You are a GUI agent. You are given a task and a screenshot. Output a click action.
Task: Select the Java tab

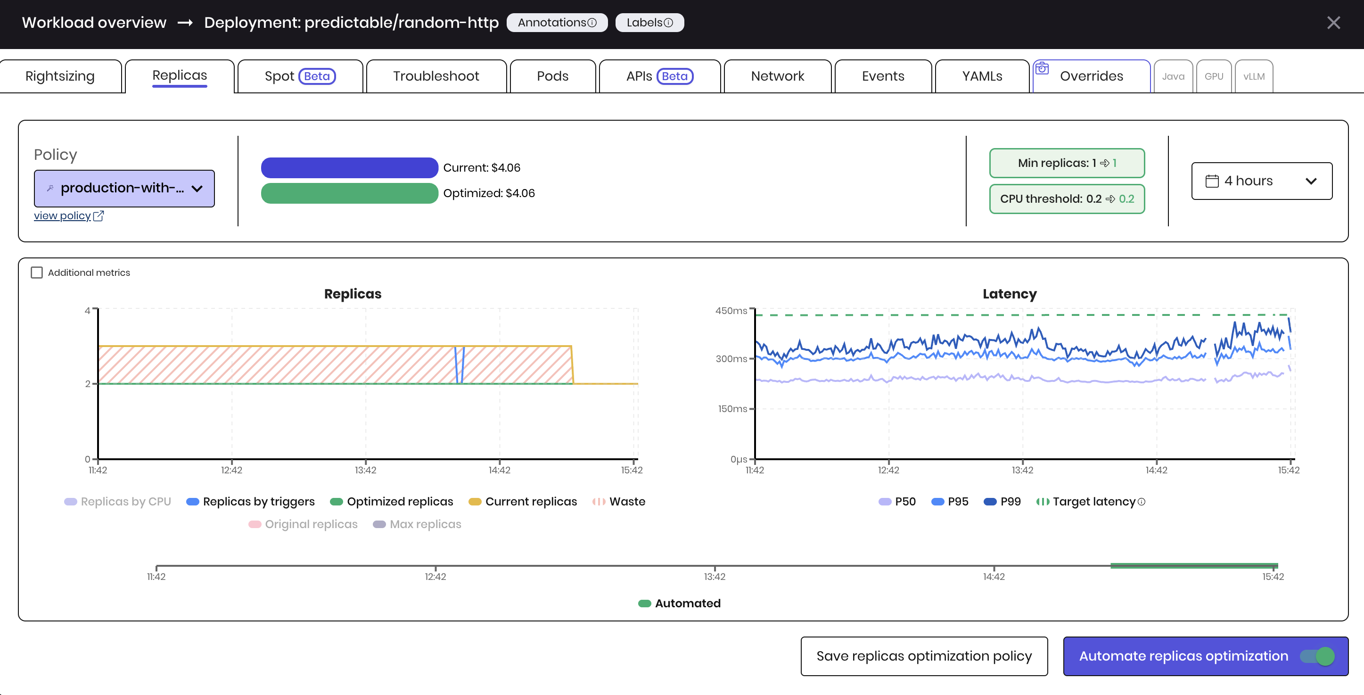pyautogui.click(x=1173, y=76)
